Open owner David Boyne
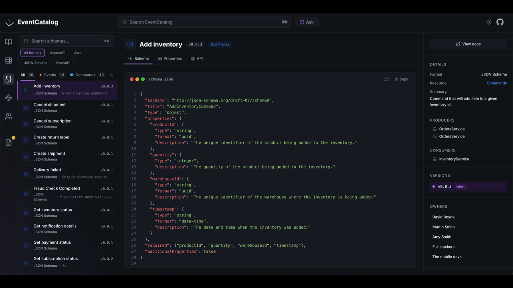This screenshot has height=288, width=513. 443,217
